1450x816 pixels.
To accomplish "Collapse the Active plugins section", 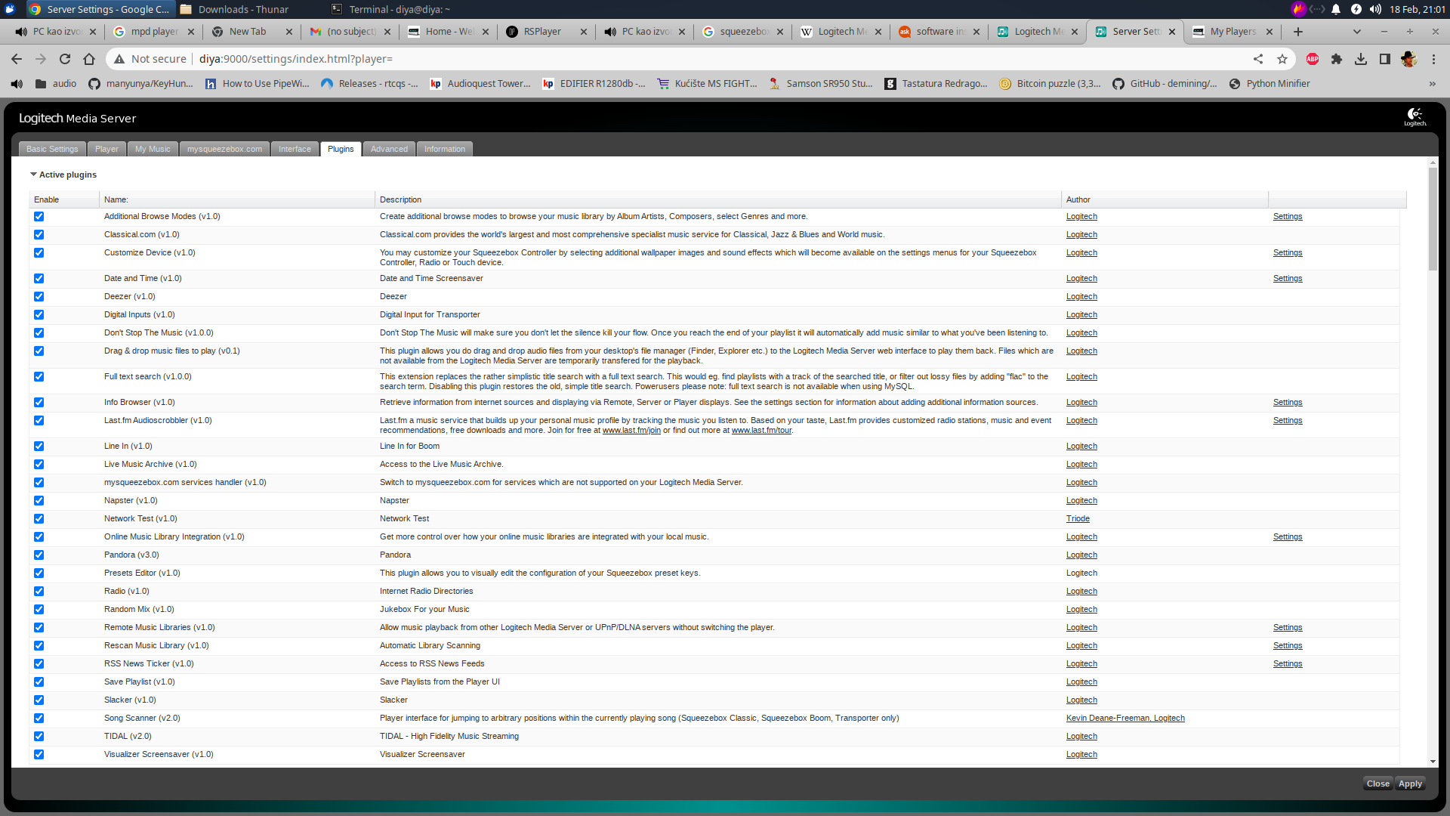I will tap(63, 175).
